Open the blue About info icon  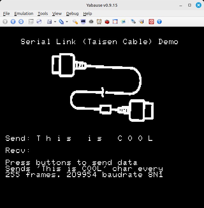[159, 22]
